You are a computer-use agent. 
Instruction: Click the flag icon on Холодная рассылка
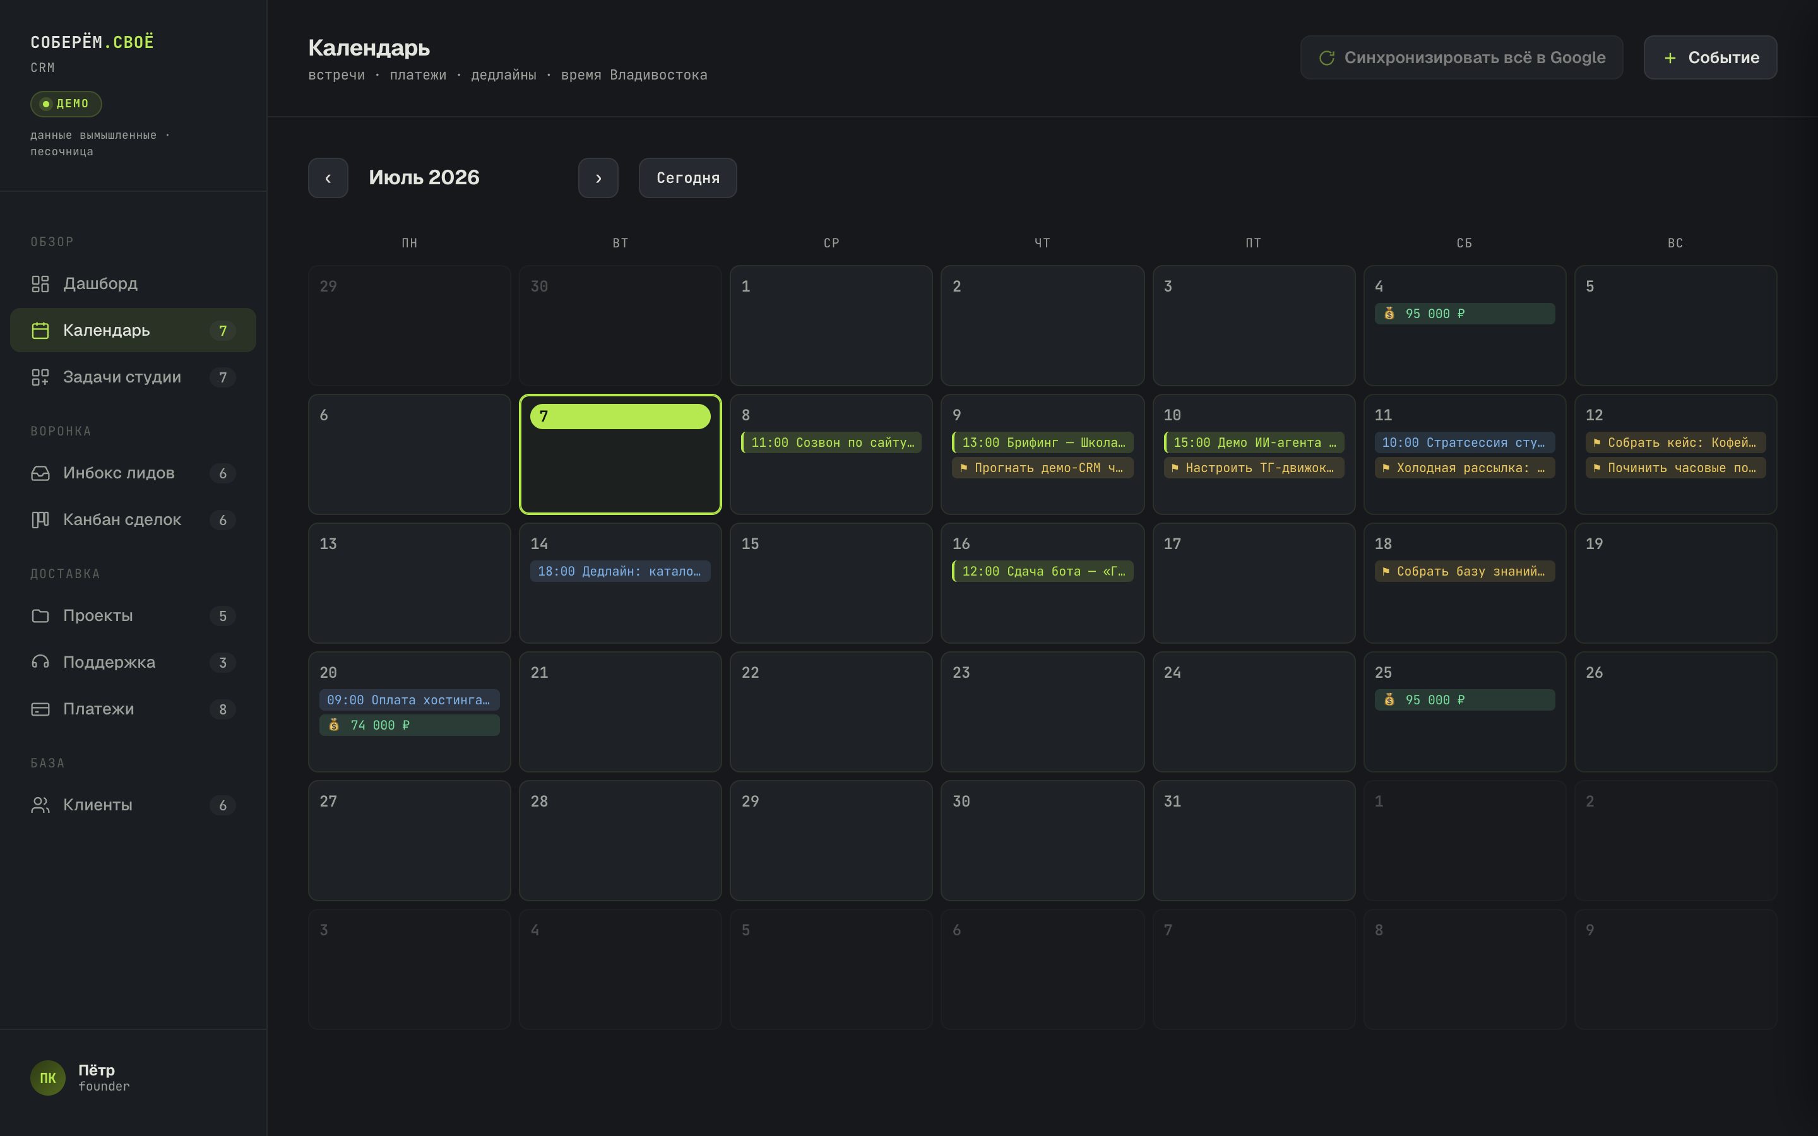(x=1386, y=468)
